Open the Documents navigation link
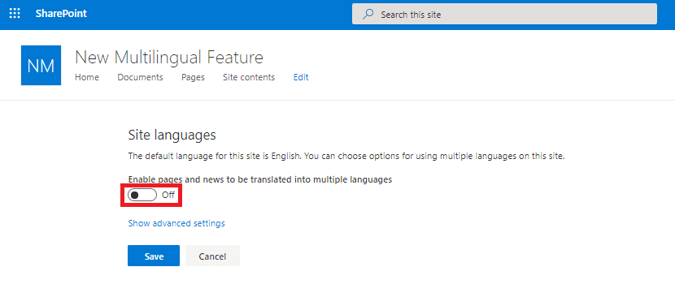The height and width of the screenshot is (297, 675). [x=141, y=77]
